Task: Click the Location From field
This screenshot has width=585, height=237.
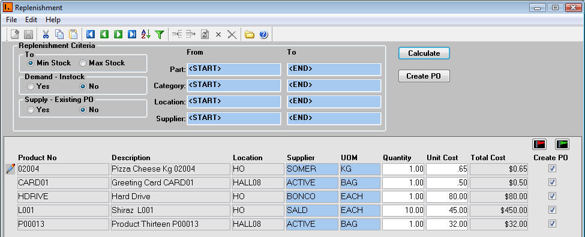Action: click(234, 101)
